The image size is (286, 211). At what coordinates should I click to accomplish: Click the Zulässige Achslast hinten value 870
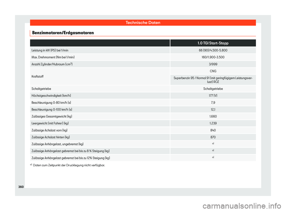(213, 137)
